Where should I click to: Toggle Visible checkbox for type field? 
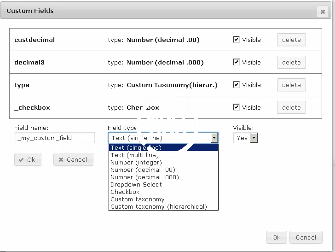coord(237,85)
